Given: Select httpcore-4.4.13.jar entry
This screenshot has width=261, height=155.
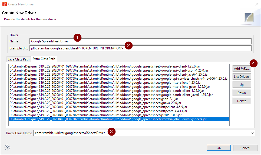Looking at the screenshot, I should point(119,111).
